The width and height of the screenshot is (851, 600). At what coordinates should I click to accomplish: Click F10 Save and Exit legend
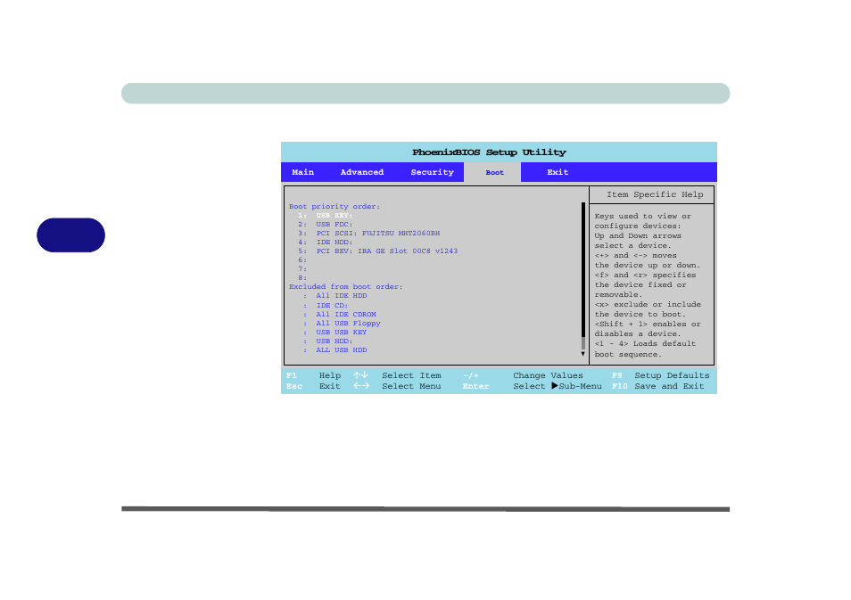657,386
